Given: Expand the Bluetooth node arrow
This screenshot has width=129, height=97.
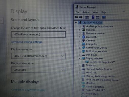Looking at the screenshot, I should coord(80,37).
